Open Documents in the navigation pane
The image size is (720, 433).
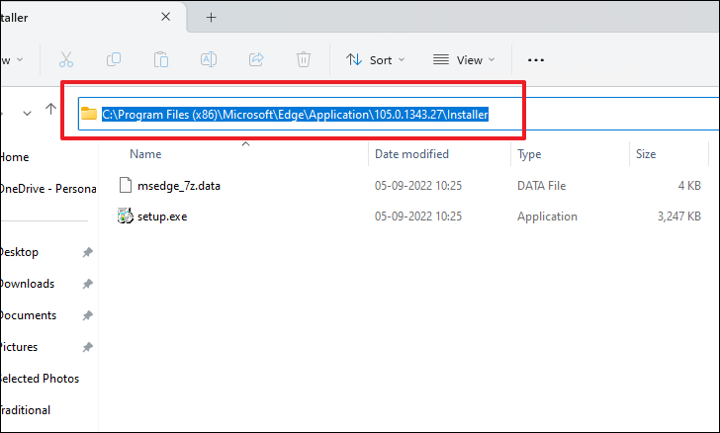28,315
